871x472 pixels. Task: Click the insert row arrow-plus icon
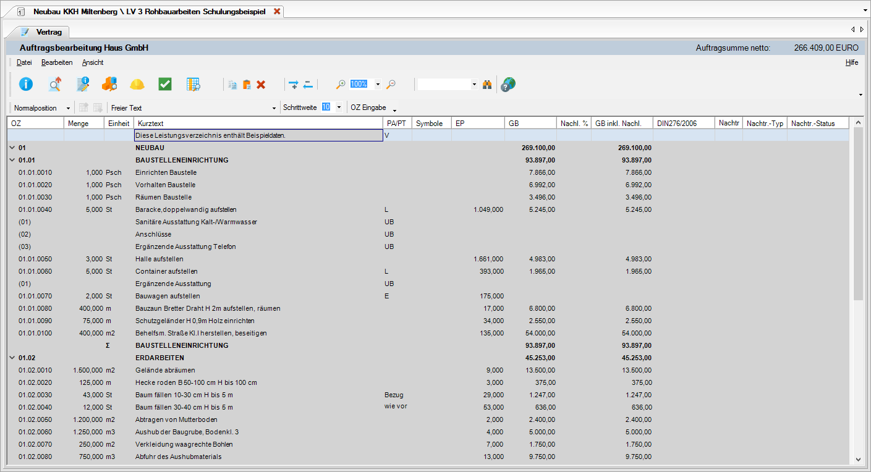point(293,85)
